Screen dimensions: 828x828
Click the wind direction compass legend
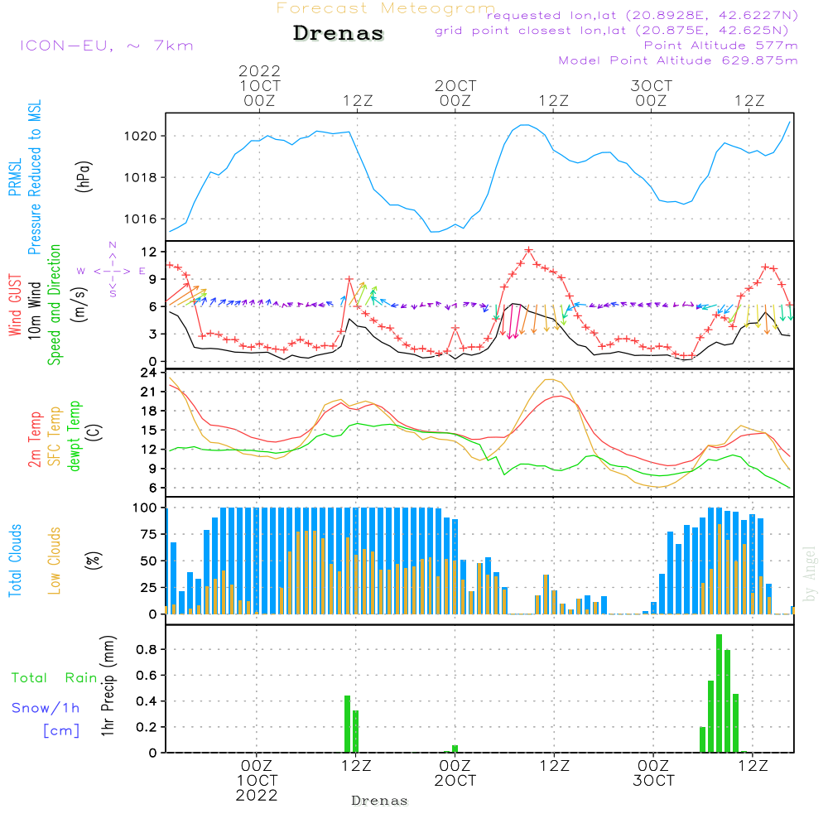point(112,271)
